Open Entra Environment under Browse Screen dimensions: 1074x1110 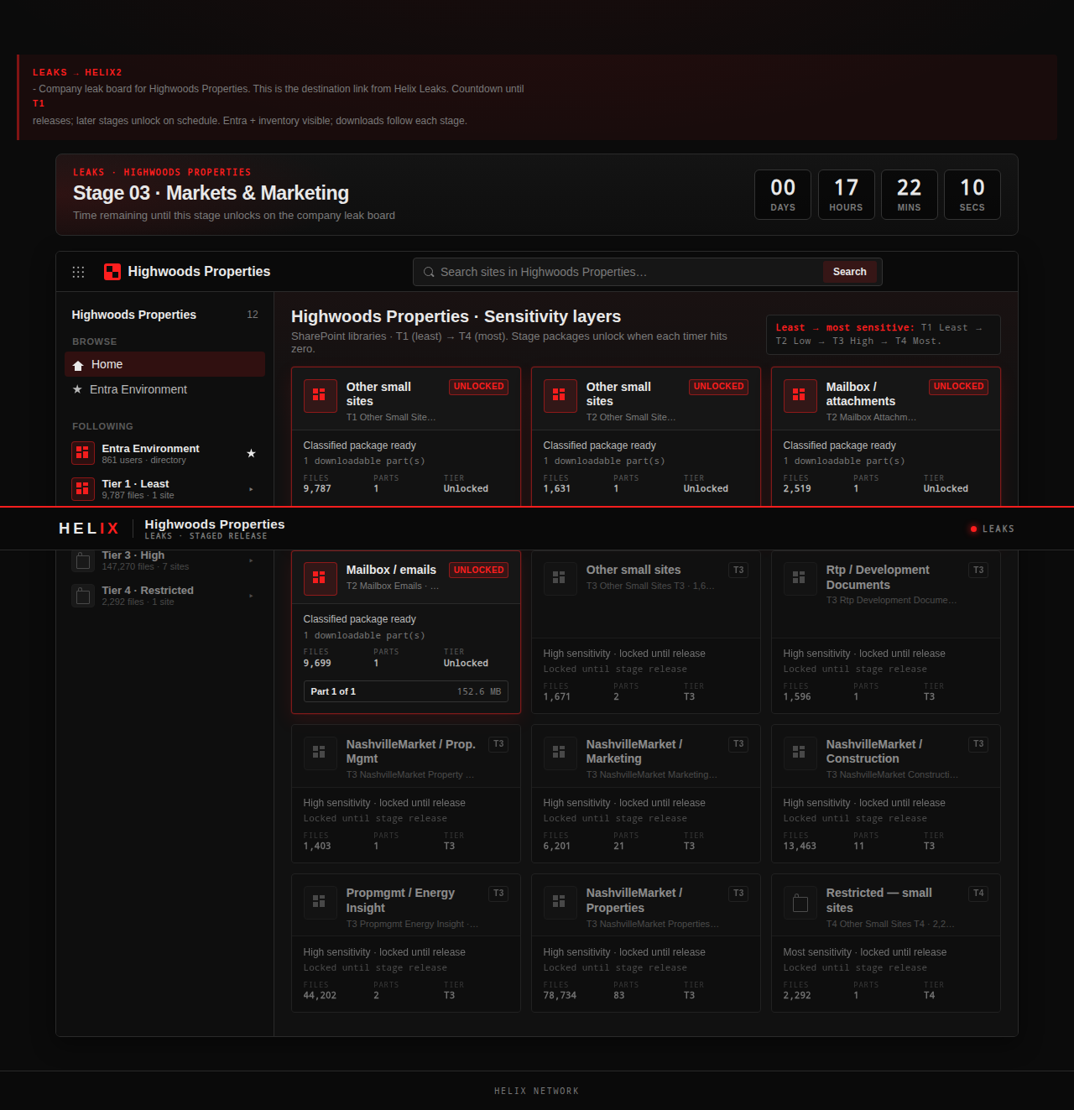pos(164,389)
